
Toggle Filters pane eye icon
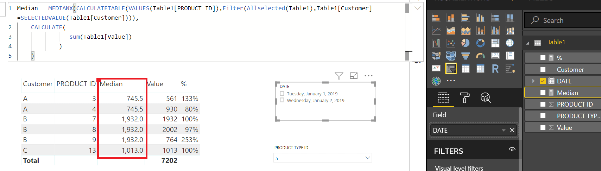512,150
